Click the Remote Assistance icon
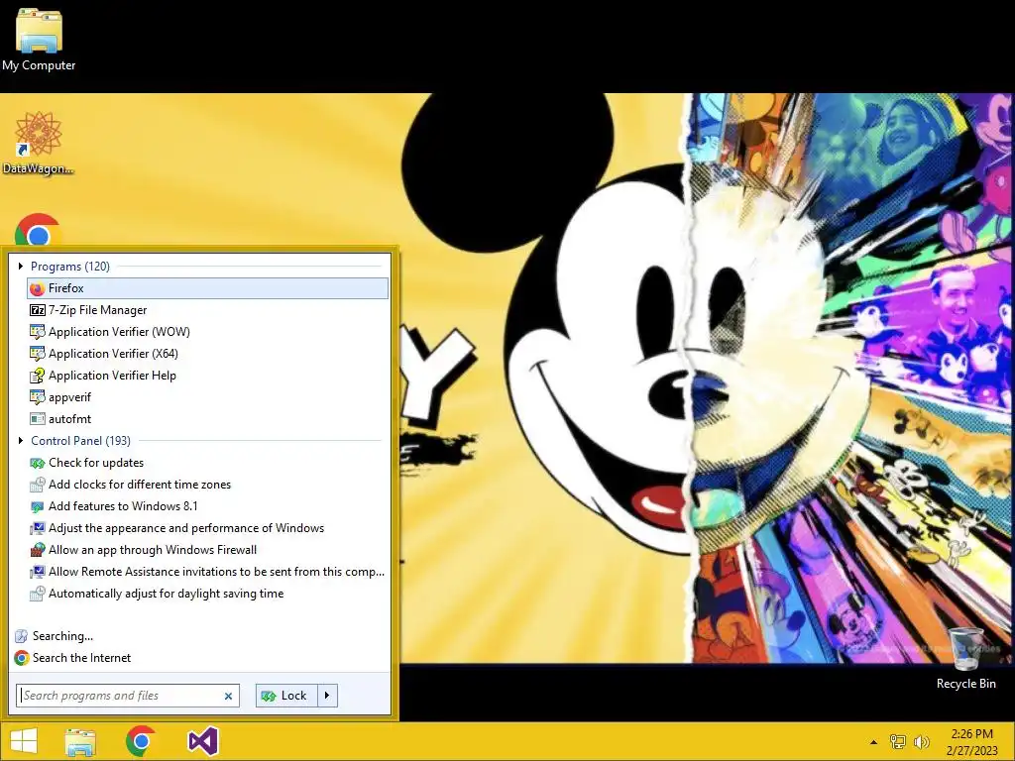The image size is (1015, 761). [37, 572]
